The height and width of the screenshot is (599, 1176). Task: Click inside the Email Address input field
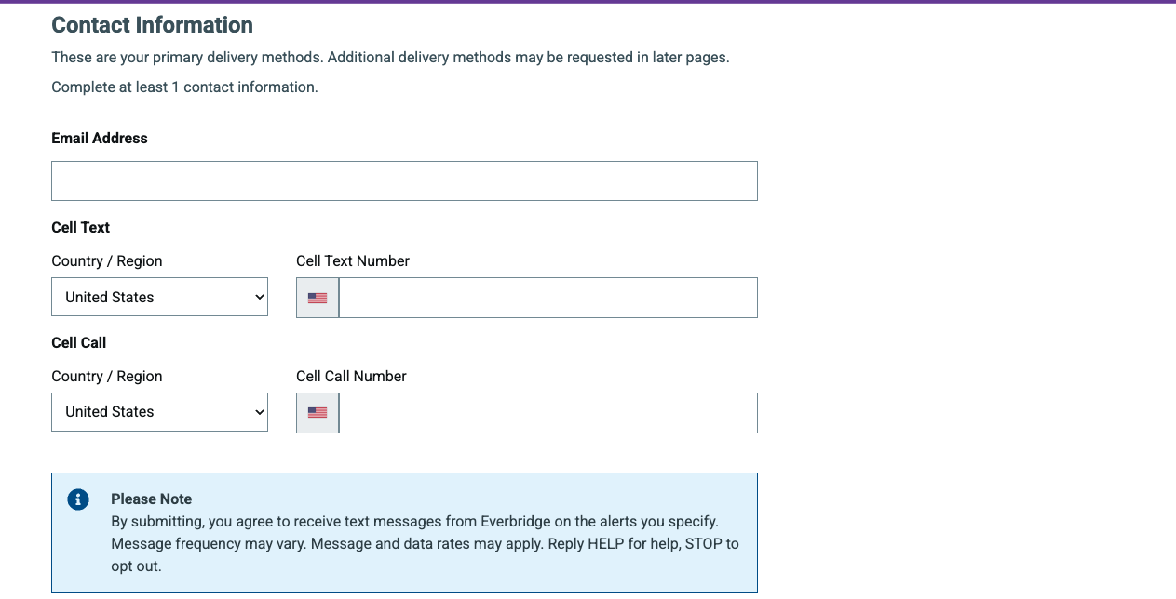(x=404, y=180)
